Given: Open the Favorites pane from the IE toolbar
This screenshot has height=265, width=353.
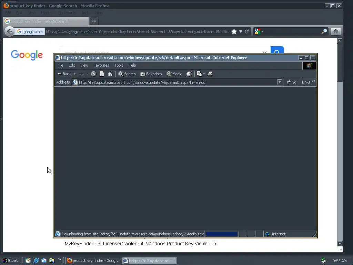Looking at the screenshot, I should coord(151,74).
